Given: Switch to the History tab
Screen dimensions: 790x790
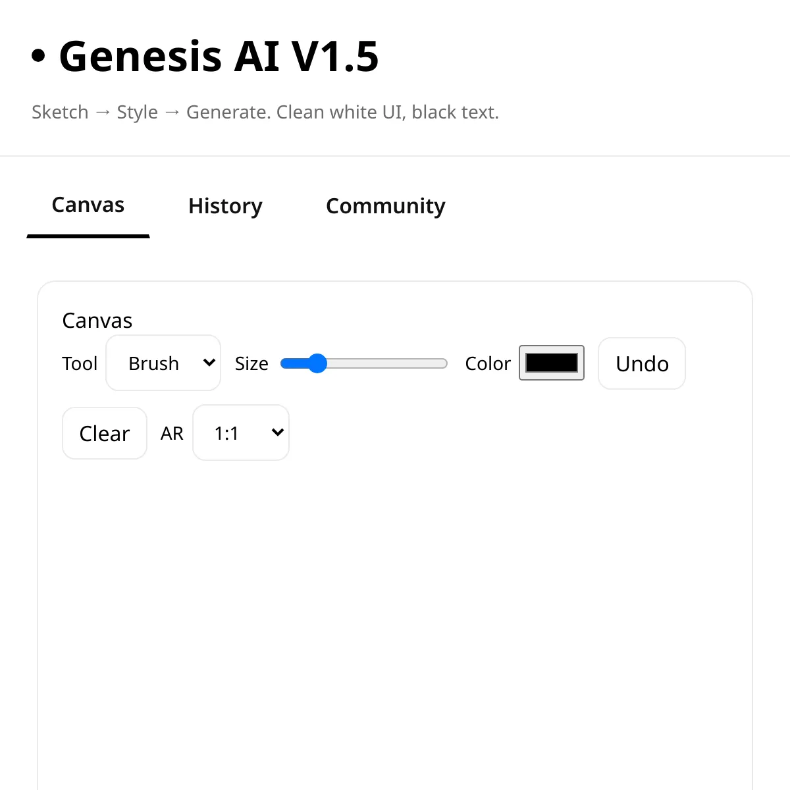Looking at the screenshot, I should [x=225, y=206].
